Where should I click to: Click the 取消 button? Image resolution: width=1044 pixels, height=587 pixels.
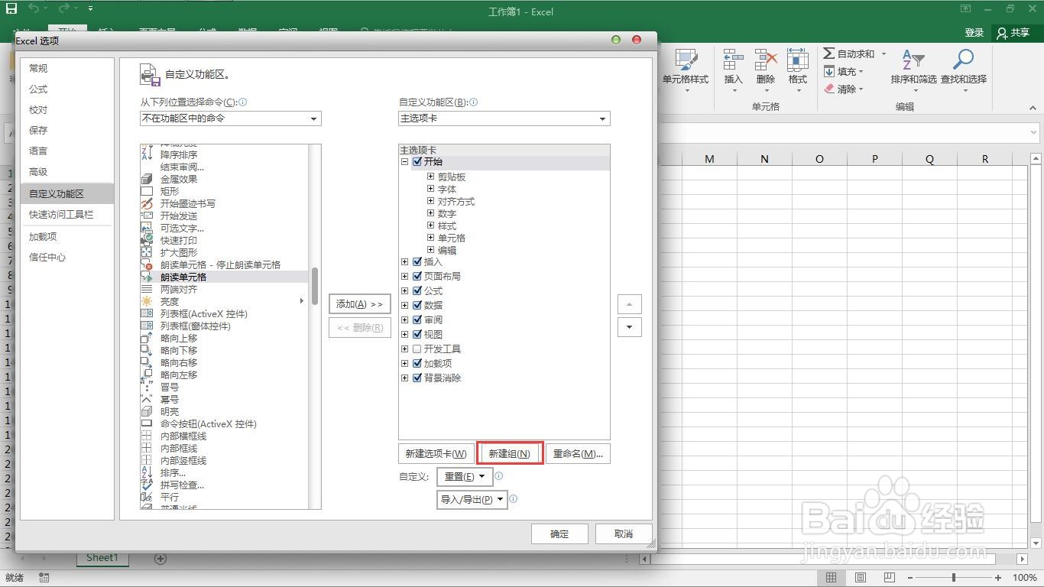[x=624, y=533]
